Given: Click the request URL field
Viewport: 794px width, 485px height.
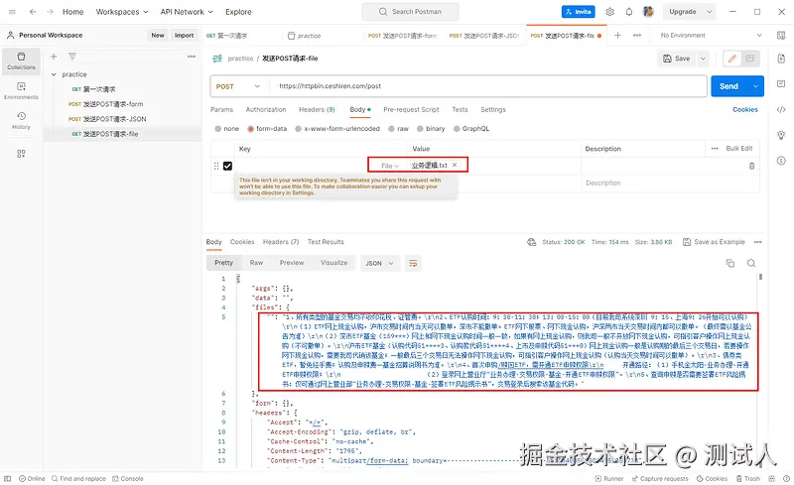Looking at the screenshot, I should [x=489, y=86].
